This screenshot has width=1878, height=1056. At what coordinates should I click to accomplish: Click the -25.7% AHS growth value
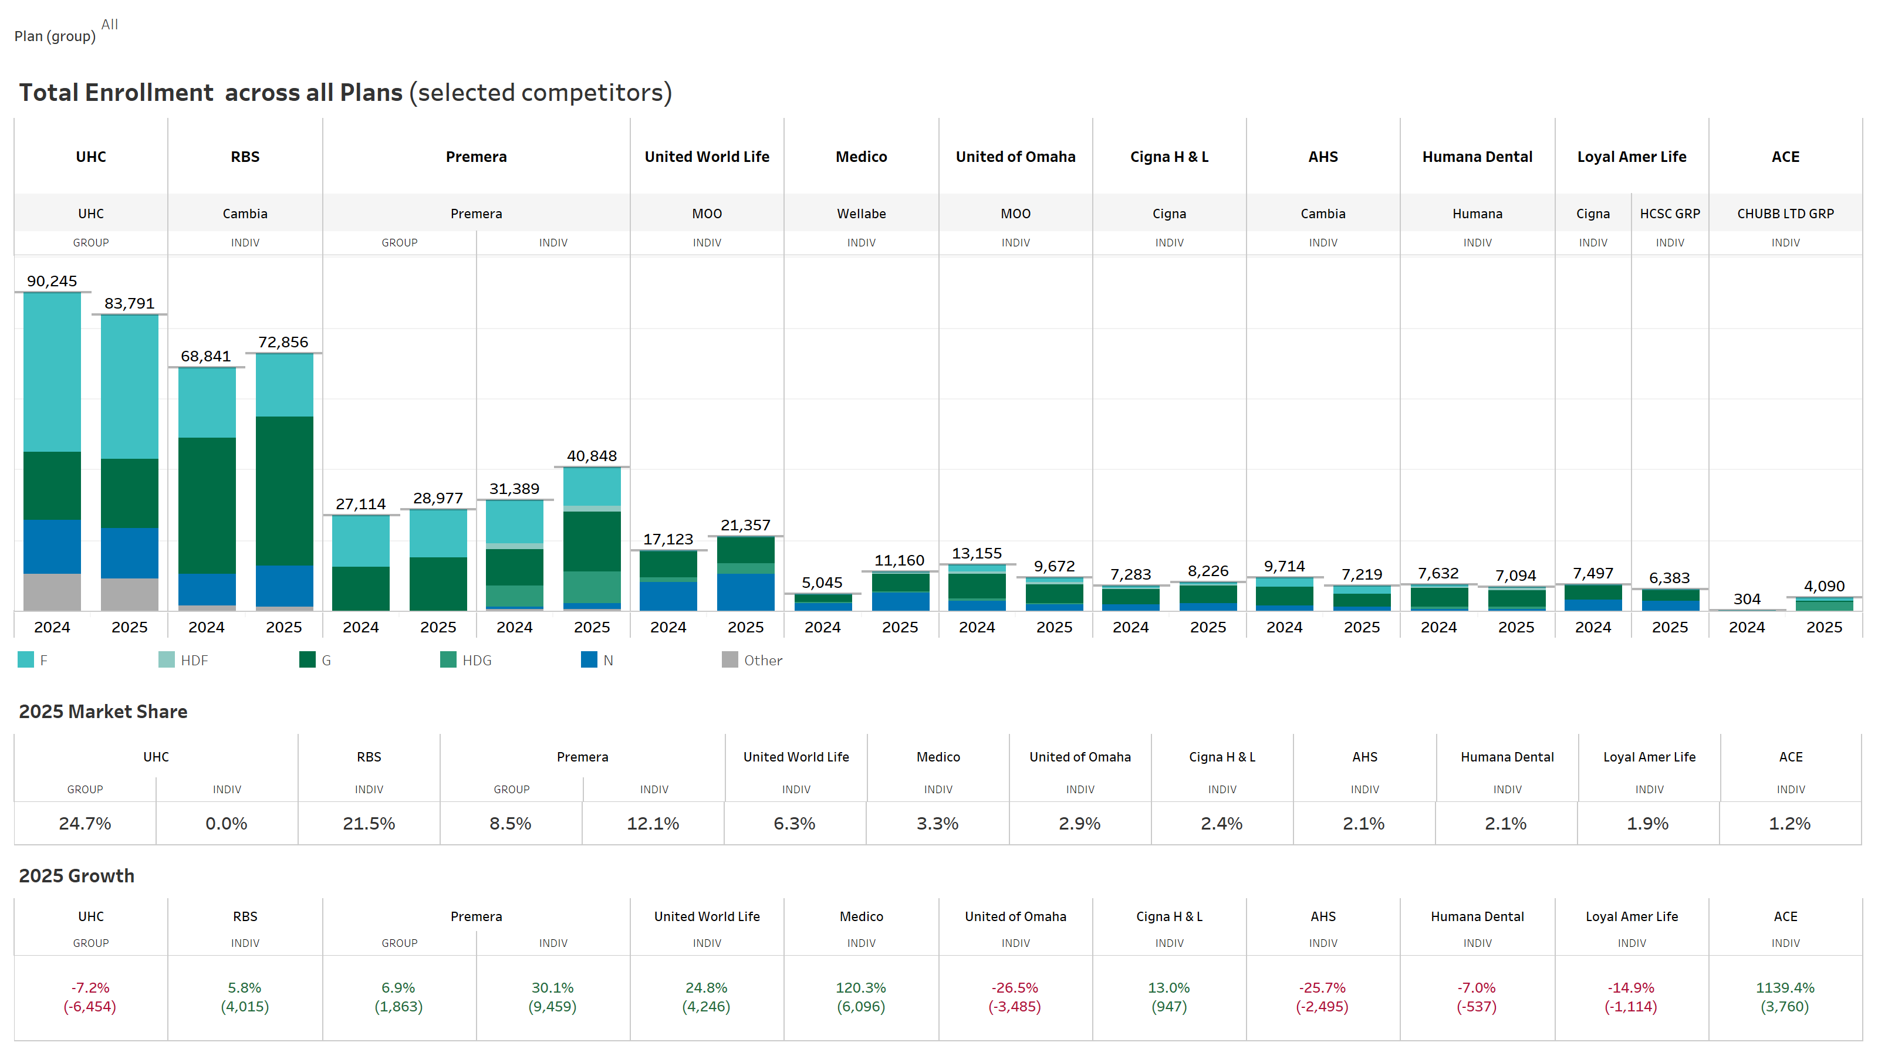(1322, 987)
